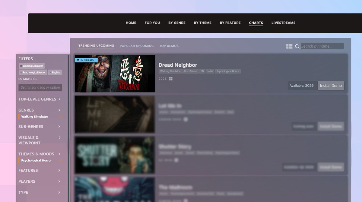This screenshot has width=362, height=202.
Task: Click the magnifier search icon
Action: [x=297, y=46]
